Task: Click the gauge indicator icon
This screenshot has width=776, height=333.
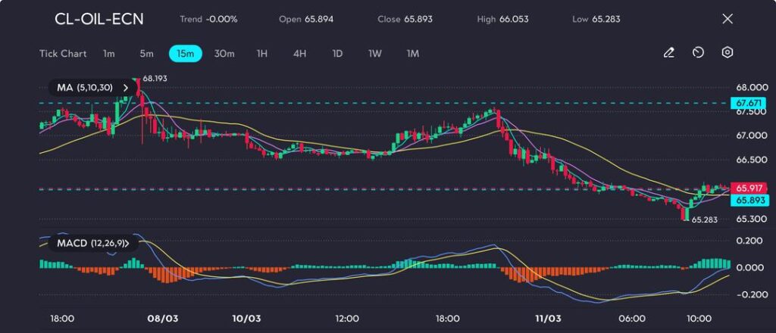Action: [698, 53]
